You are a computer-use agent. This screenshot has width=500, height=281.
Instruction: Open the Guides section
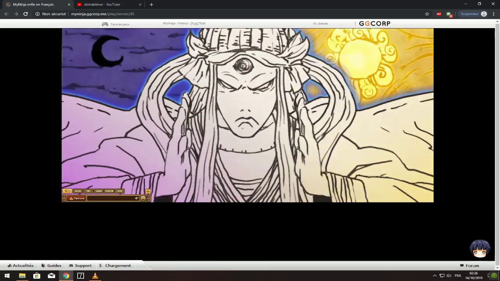coord(51,265)
